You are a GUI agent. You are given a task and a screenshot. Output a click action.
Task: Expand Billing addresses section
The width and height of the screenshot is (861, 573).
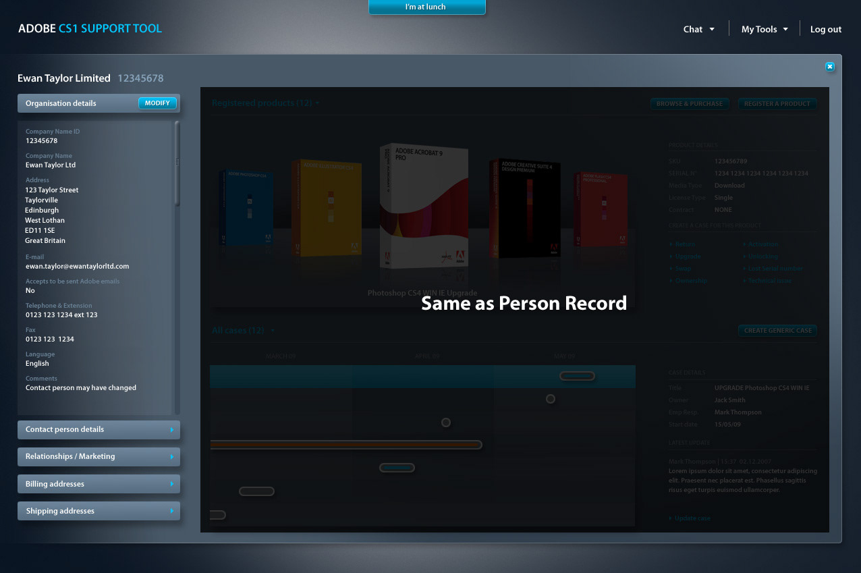tap(99, 484)
